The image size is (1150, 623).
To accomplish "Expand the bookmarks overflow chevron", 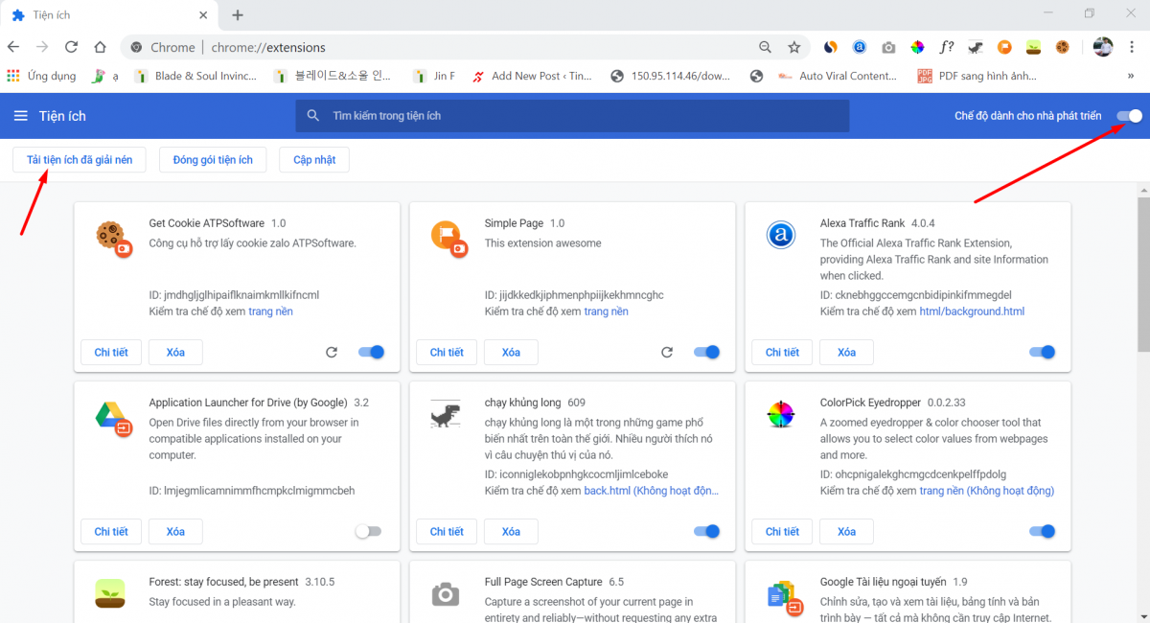I will click(1131, 76).
